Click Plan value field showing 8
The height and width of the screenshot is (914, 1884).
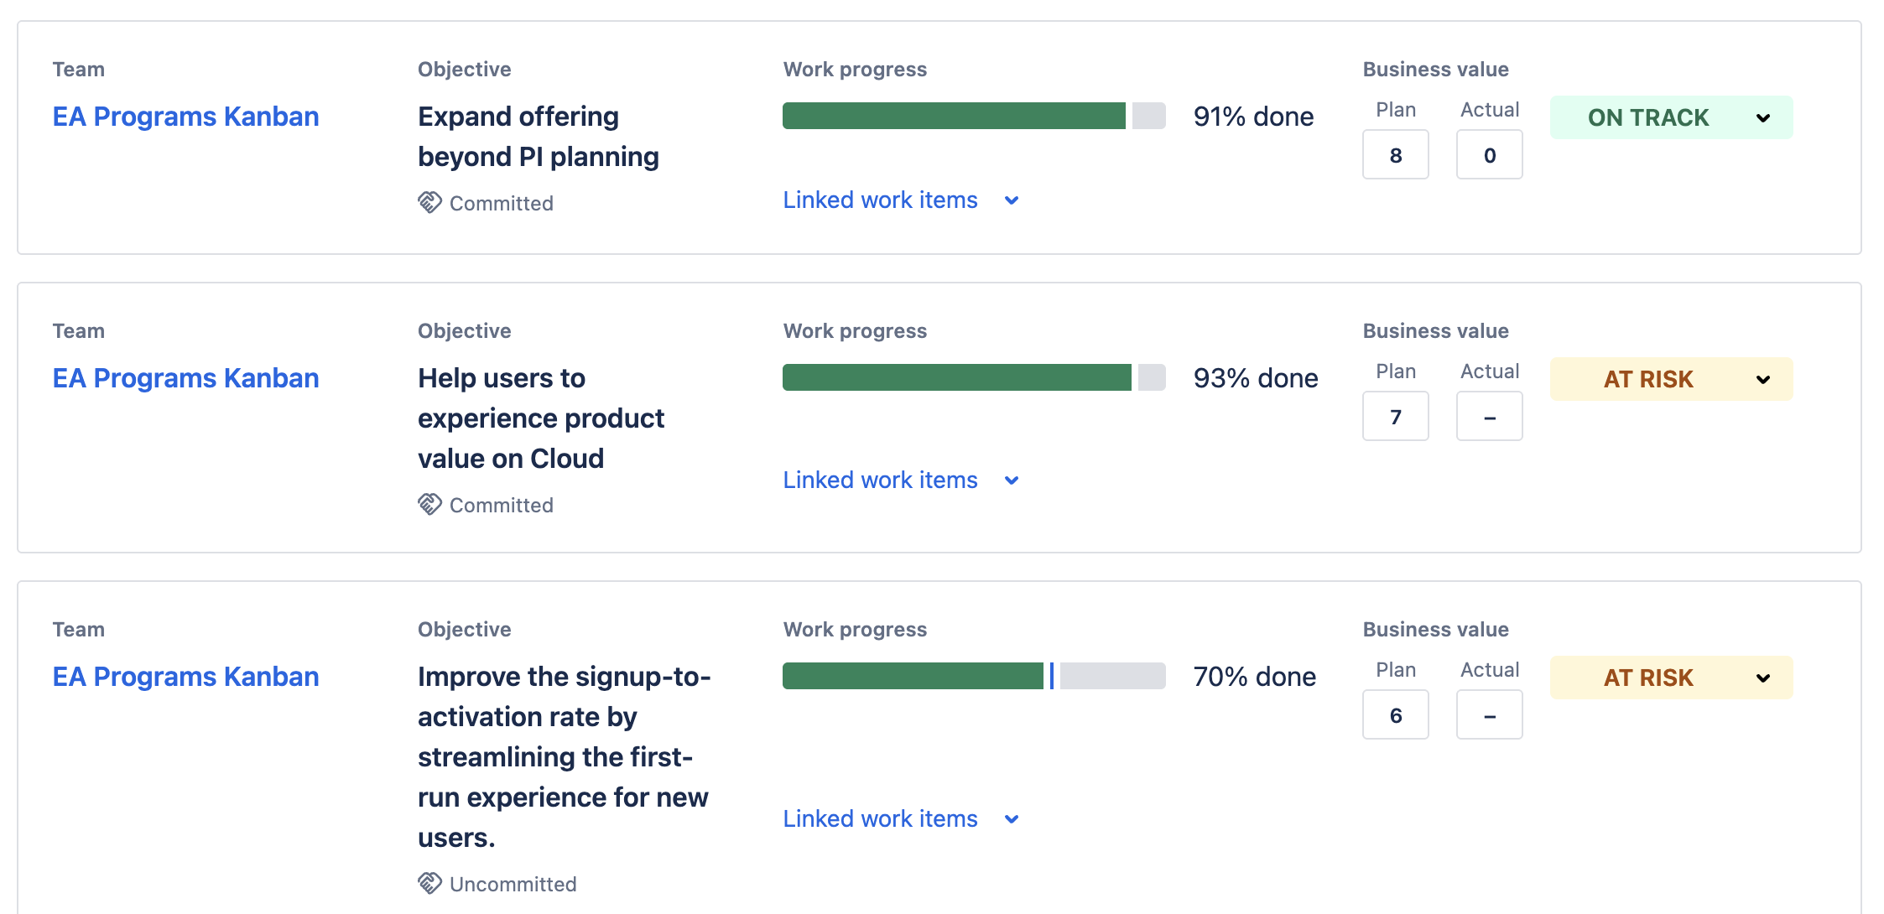tap(1396, 155)
